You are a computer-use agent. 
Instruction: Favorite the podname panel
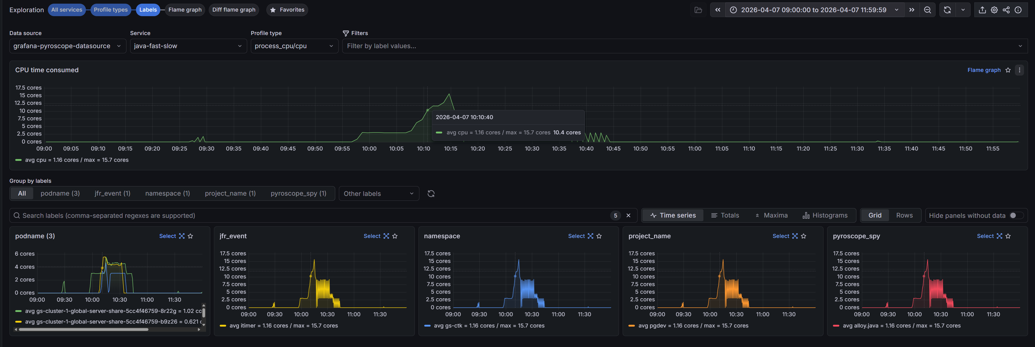point(190,236)
